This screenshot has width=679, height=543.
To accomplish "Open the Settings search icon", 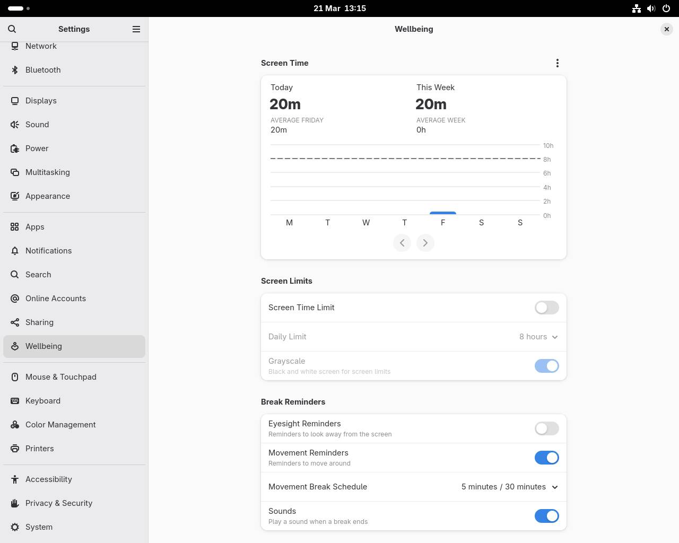I will (12, 29).
